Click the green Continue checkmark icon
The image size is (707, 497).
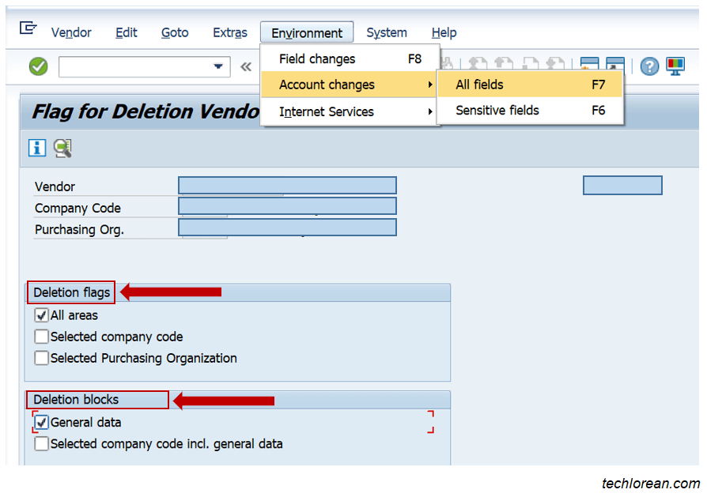click(37, 66)
